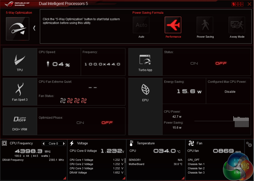Click the third fan status icon

(77, 101)
